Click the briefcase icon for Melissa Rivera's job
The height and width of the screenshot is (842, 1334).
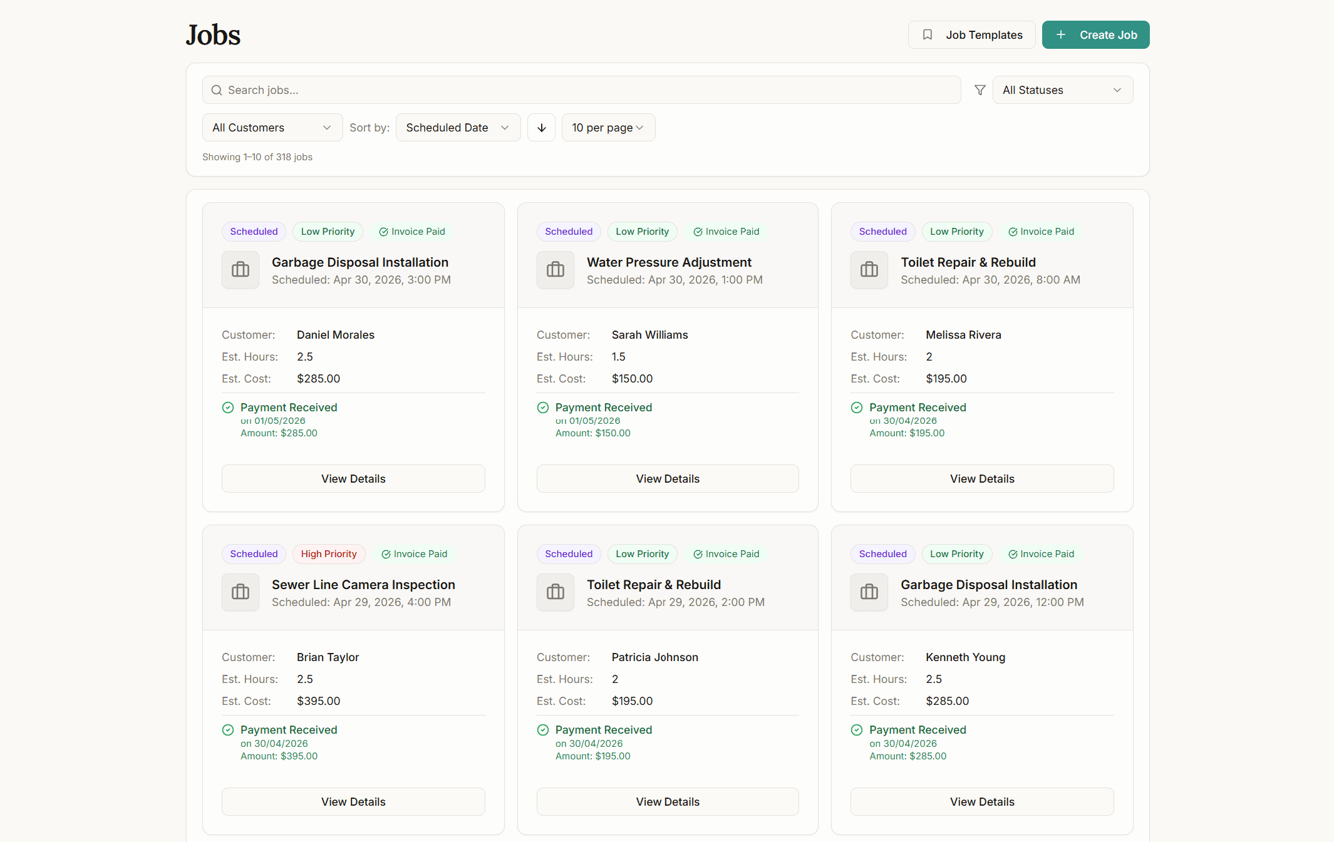click(869, 270)
